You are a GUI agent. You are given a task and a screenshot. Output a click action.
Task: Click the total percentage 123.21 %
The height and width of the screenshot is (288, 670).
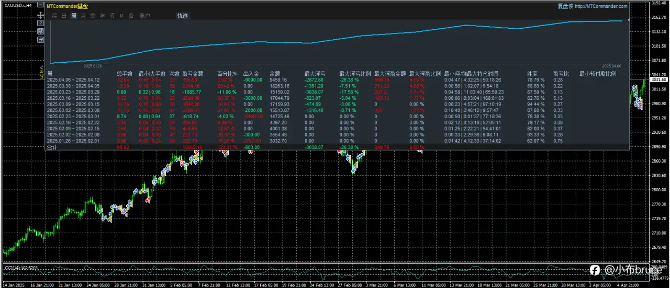[x=227, y=147]
